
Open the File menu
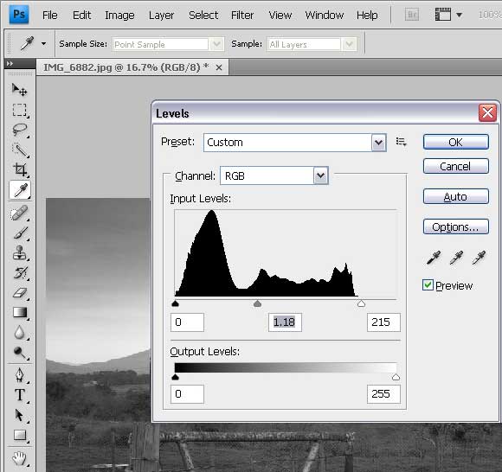(x=50, y=15)
